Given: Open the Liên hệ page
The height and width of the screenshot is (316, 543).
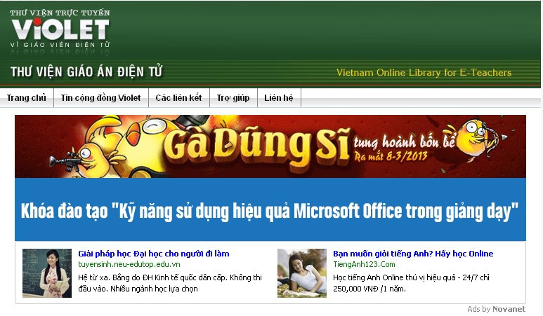Looking at the screenshot, I should point(279,98).
